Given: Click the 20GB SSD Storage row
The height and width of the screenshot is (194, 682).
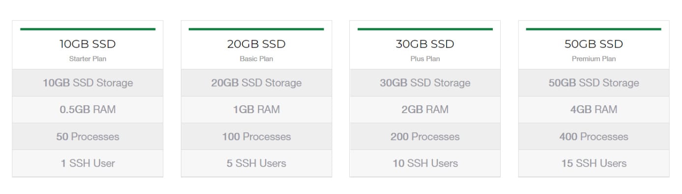Looking at the screenshot, I should [256, 83].
